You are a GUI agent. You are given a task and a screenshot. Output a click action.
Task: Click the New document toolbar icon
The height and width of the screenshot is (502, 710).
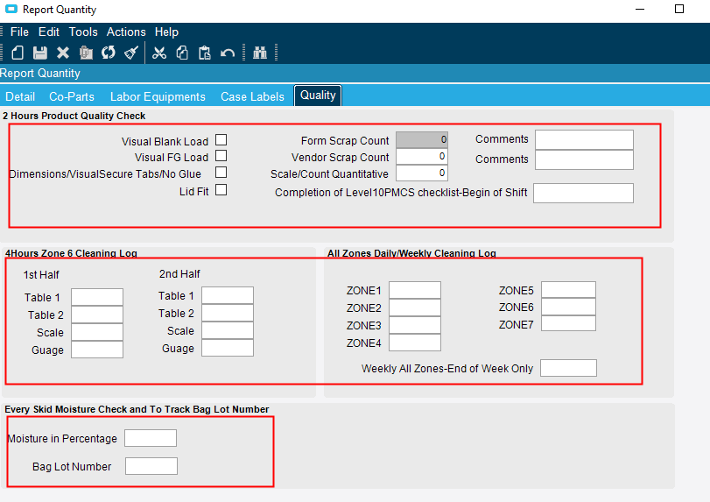coord(18,53)
